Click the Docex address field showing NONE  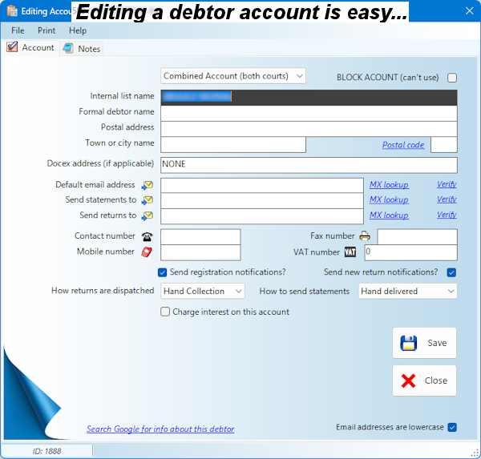pyautogui.click(x=309, y=165)
